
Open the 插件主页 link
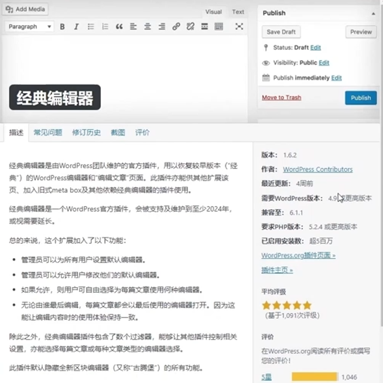point(277,270)
